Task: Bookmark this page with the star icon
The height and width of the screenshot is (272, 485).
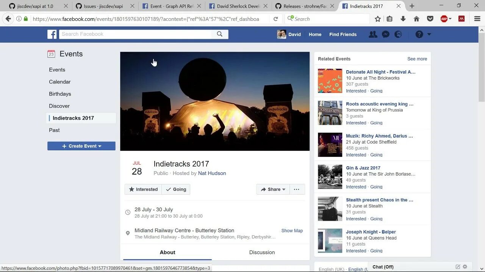Action: tap(378, 19)
